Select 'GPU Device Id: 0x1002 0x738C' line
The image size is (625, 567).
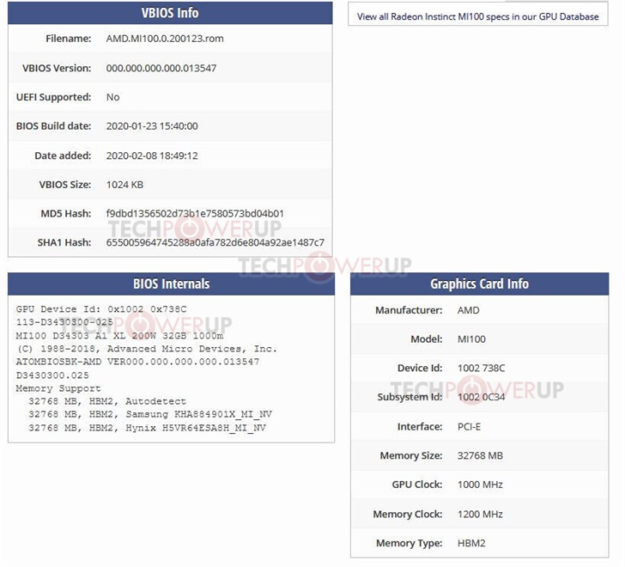click(x=101, y=309)
